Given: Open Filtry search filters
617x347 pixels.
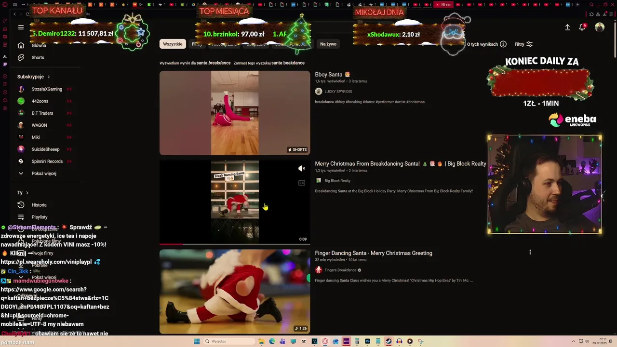Looking at the screenshot, I should pos(523,44).
